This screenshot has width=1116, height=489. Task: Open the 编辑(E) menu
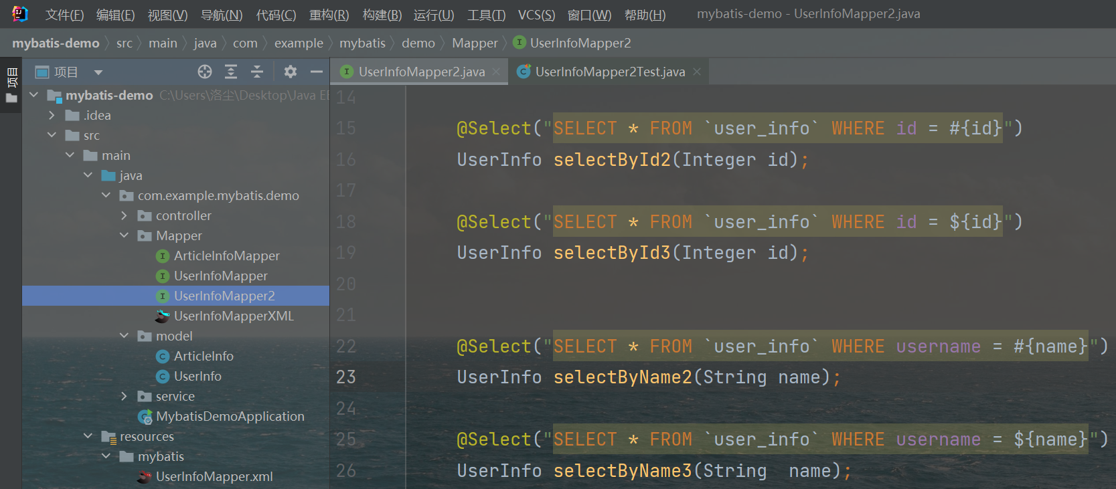coord(115,15)
